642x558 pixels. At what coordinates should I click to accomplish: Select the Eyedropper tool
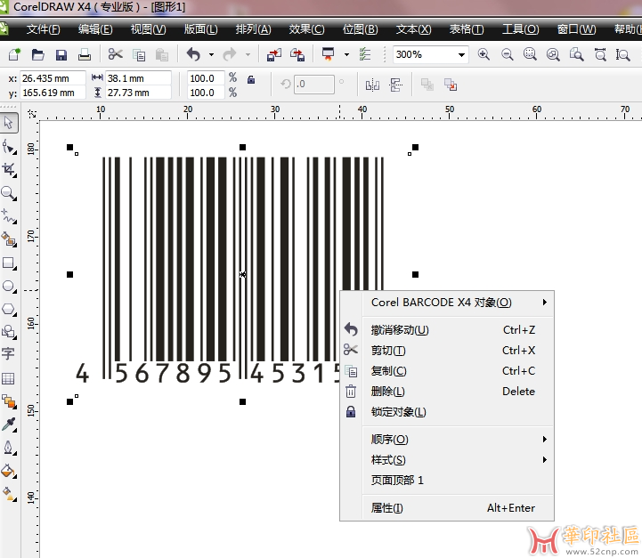tap(9, 425)
